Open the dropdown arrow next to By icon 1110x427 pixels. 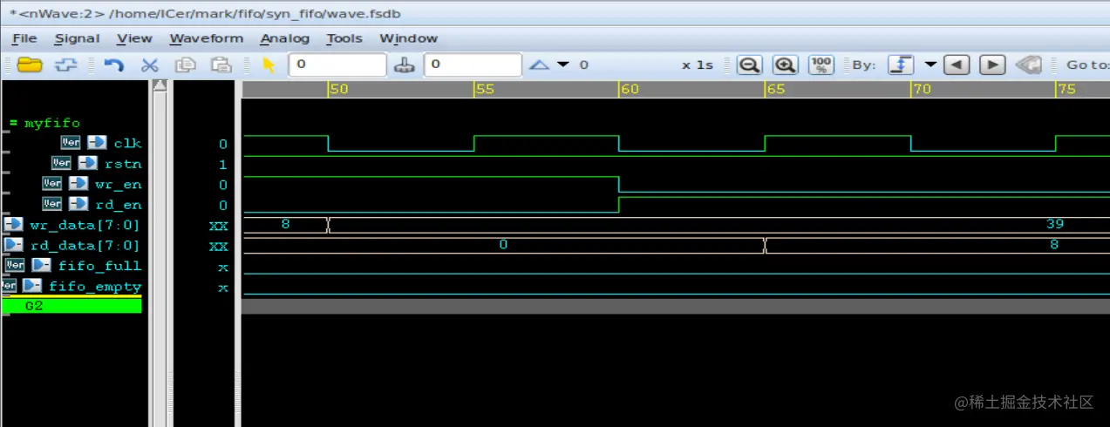pyautogui.click(x=930, y=64)
